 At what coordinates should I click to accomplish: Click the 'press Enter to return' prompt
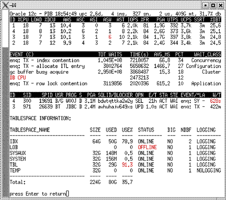coord(38,194)
